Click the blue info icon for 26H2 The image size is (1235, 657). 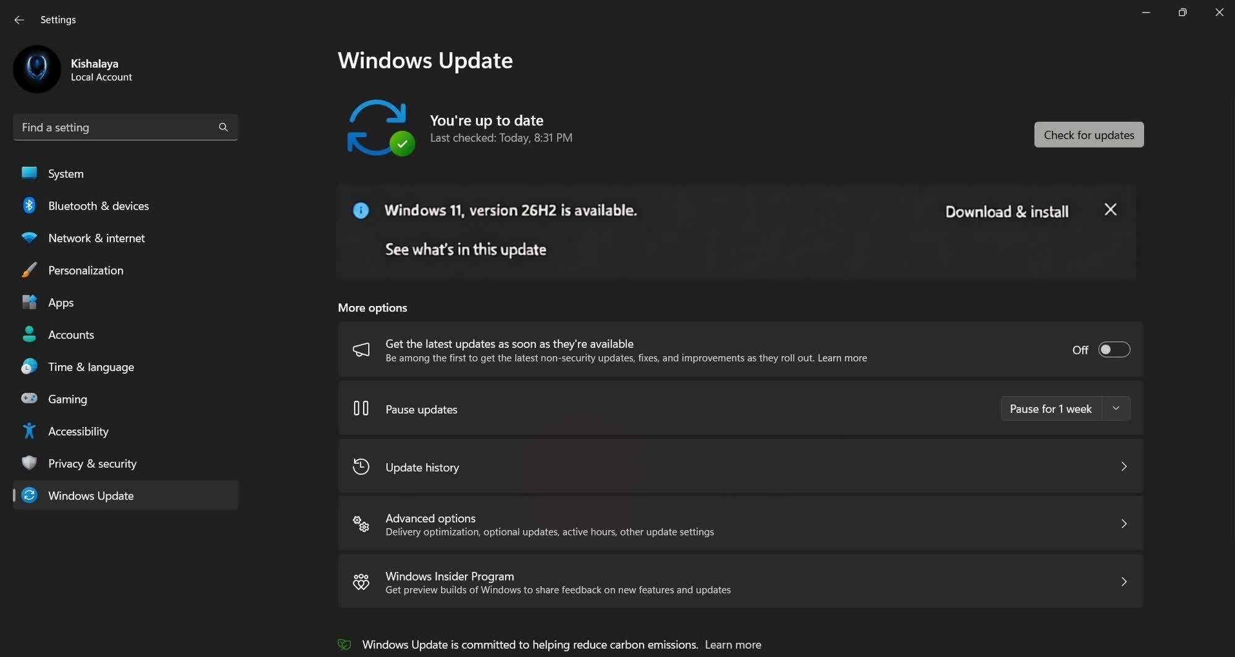pyautogui.click(x=361, y=210)
